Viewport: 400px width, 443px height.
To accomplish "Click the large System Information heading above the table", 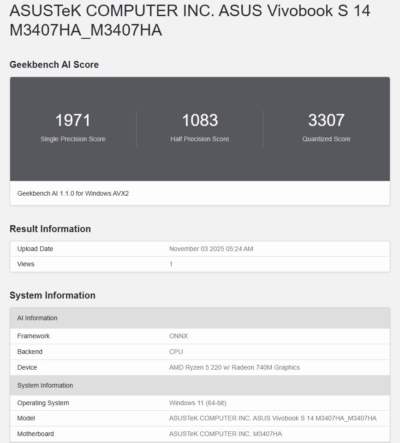I will 53,295.
